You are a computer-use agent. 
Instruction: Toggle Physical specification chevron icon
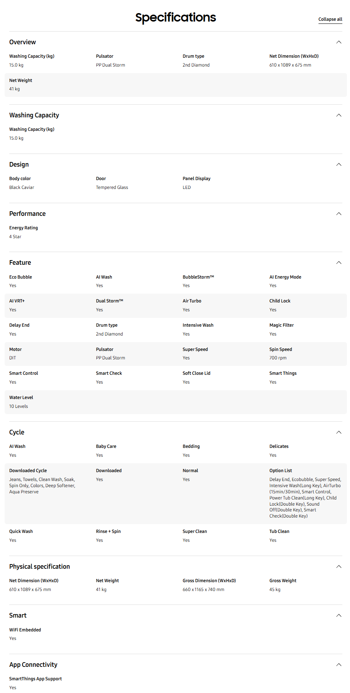click(x=338, y=567)
